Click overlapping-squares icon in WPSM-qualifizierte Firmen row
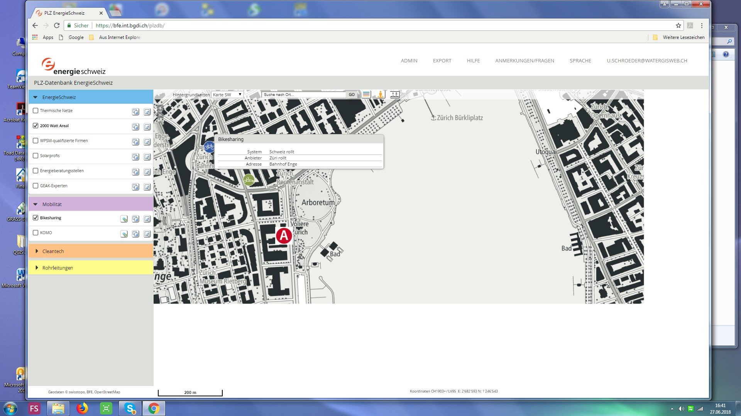Image resolution: width=741 pixels, height=416 pixels. pyautogui.click(x=135, y=142)
